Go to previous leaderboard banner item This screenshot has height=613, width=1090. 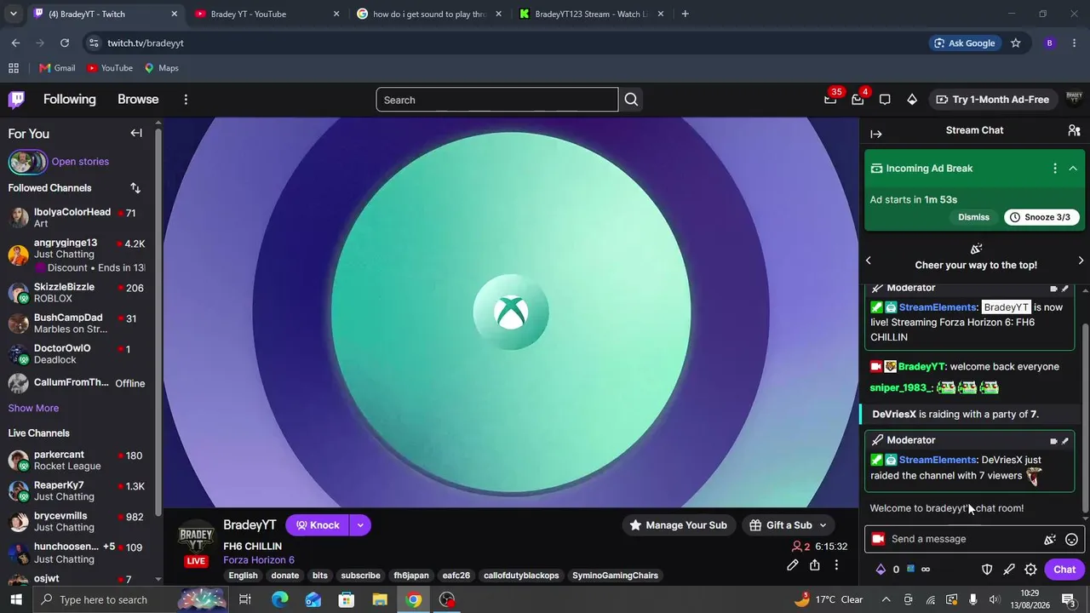click(x=869, y=261)
